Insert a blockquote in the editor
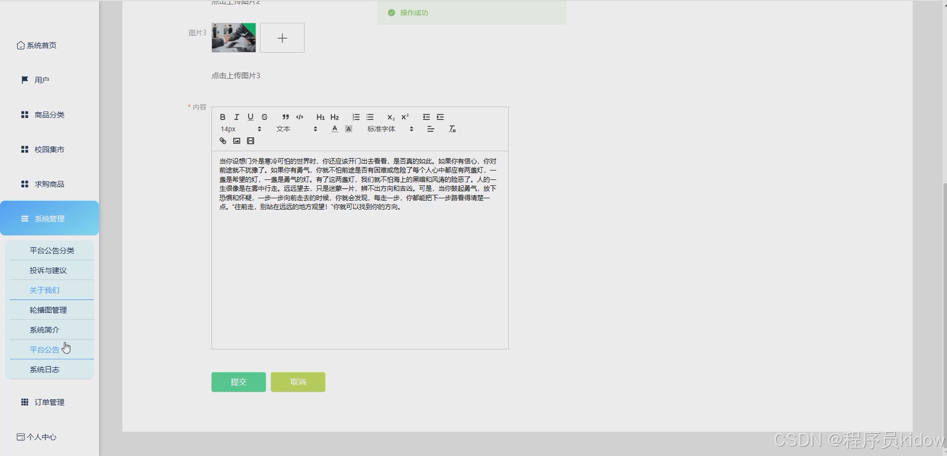Viewport: 947px width, 456px height. (x=286, y=117)
